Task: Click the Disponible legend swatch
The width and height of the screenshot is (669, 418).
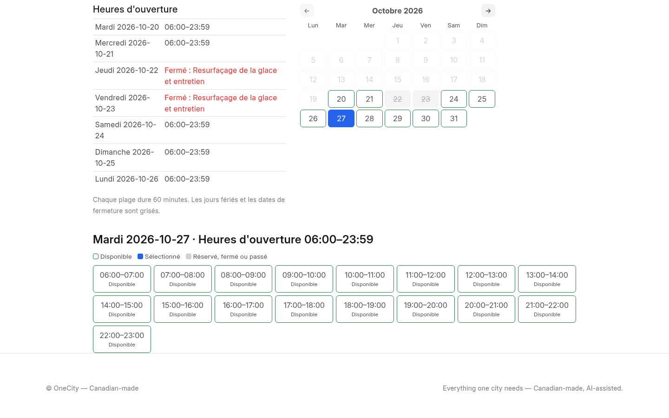Action: [x=96, y=256]
